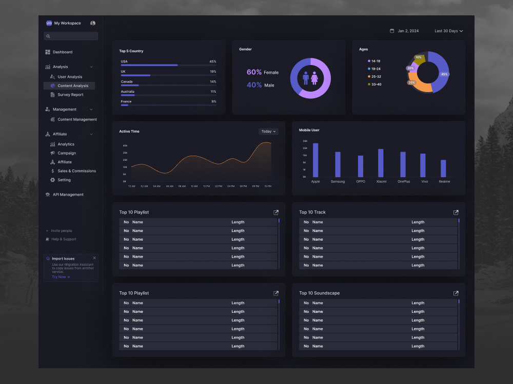
Task: Click the Setting gear icon
Action: (52, 180)
